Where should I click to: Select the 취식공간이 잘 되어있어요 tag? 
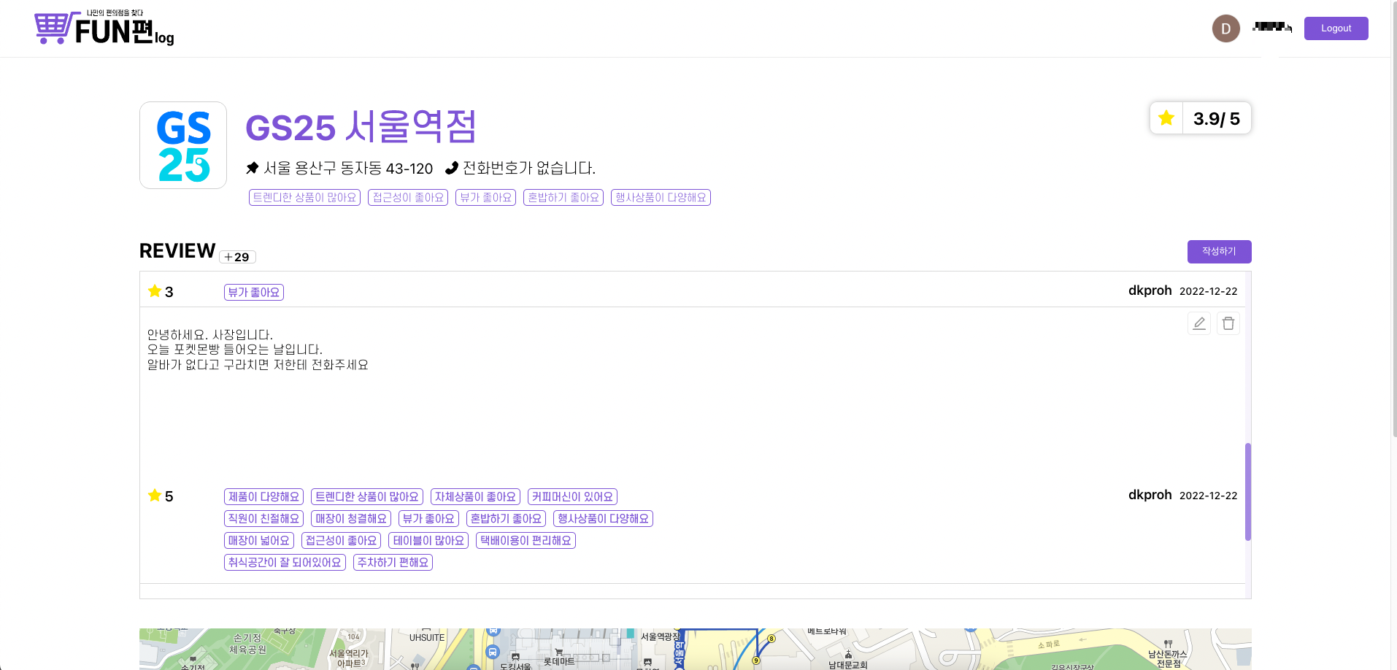pyautogui.click(x=285, y=562)
